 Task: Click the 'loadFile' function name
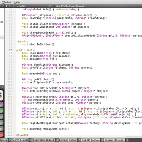tap(40, 65)
